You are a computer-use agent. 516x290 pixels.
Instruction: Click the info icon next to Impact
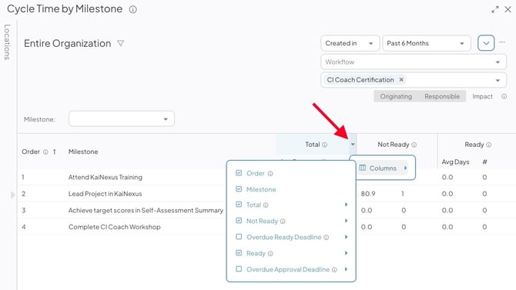(504, 96)
